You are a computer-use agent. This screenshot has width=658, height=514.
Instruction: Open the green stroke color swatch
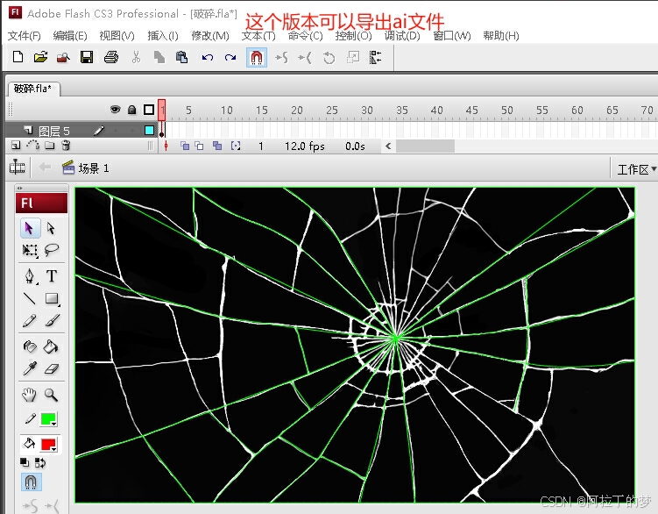coord(48,419)
